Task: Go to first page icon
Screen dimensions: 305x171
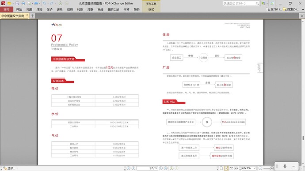Action: [128, 168]
